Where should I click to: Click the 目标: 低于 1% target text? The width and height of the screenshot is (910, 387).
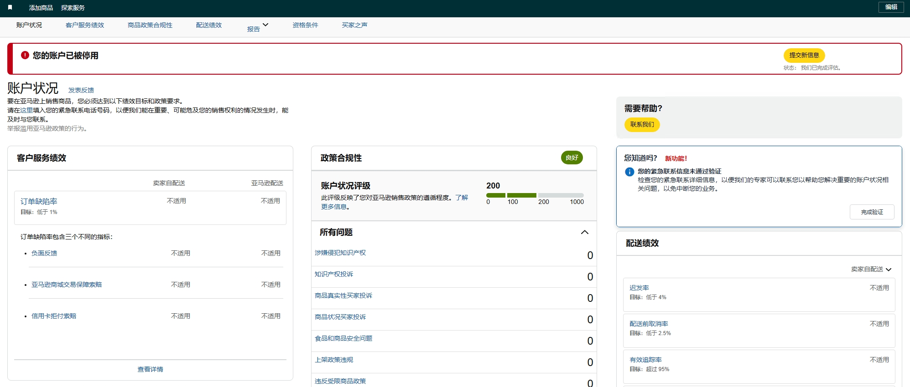pyautogui.click(x=39, y=212)
